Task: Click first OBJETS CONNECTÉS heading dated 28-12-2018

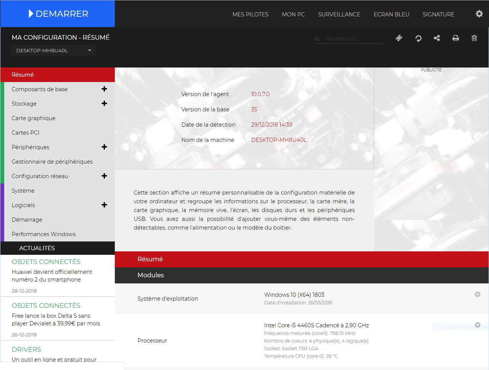Action: tap(46, 262)
